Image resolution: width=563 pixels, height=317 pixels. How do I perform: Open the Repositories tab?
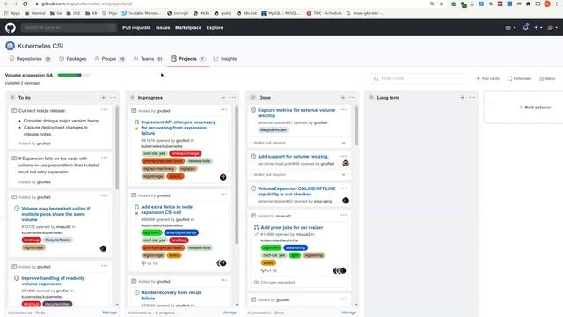pyautogui.click(x=30, y=59)
